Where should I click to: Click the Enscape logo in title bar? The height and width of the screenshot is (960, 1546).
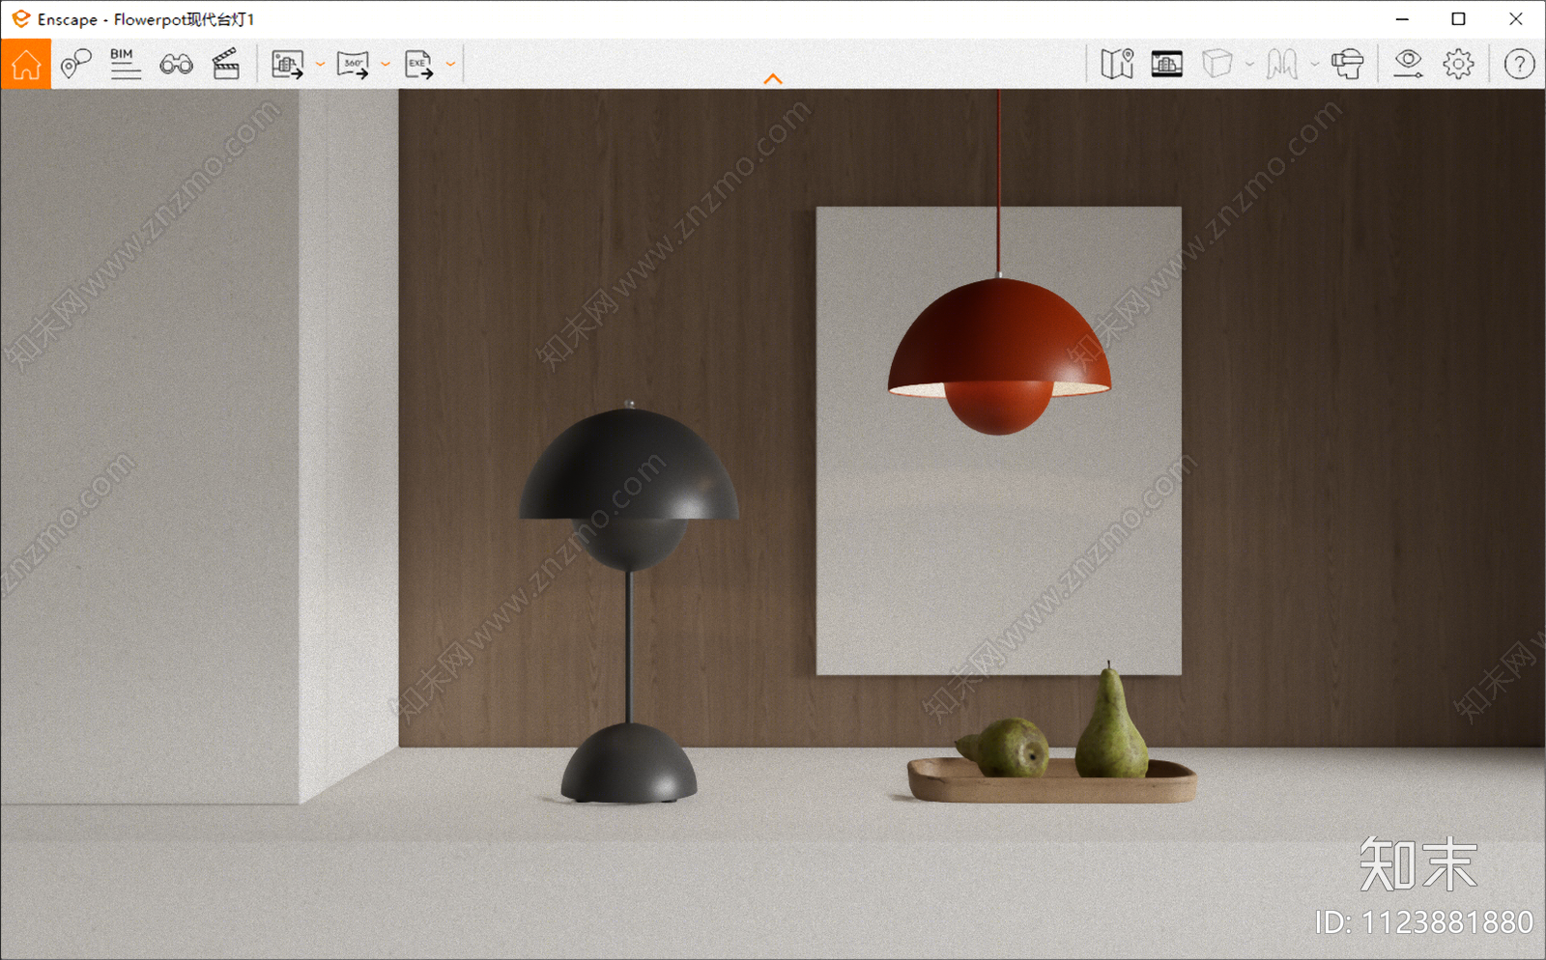click(19, 18)
